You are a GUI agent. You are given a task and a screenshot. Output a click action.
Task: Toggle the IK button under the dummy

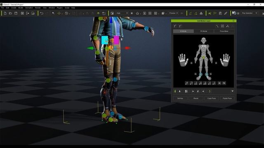pyautogui.click(x=219, y=83)
